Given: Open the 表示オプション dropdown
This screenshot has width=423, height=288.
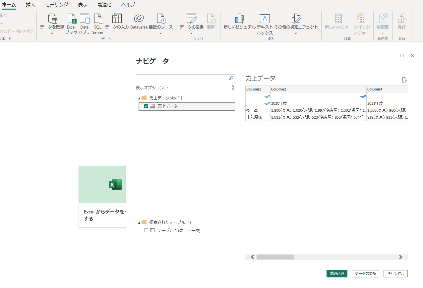Looking at the screenshot, I should coord(152,88).
